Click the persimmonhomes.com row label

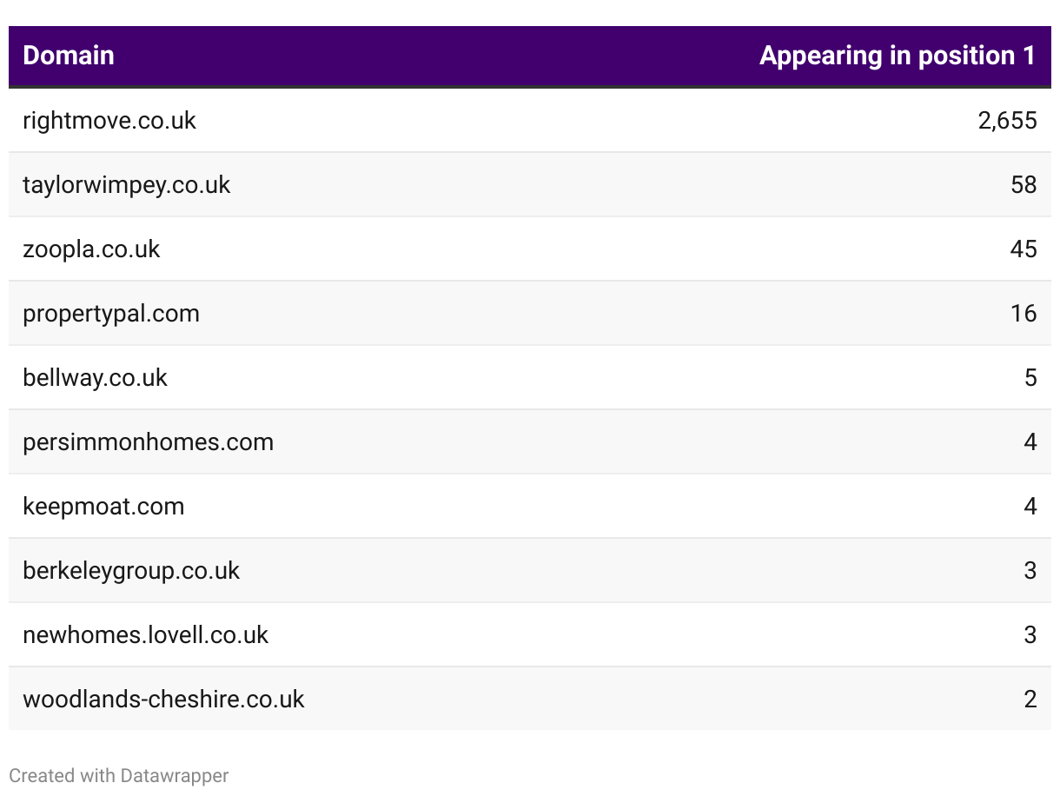coord(148,441)
